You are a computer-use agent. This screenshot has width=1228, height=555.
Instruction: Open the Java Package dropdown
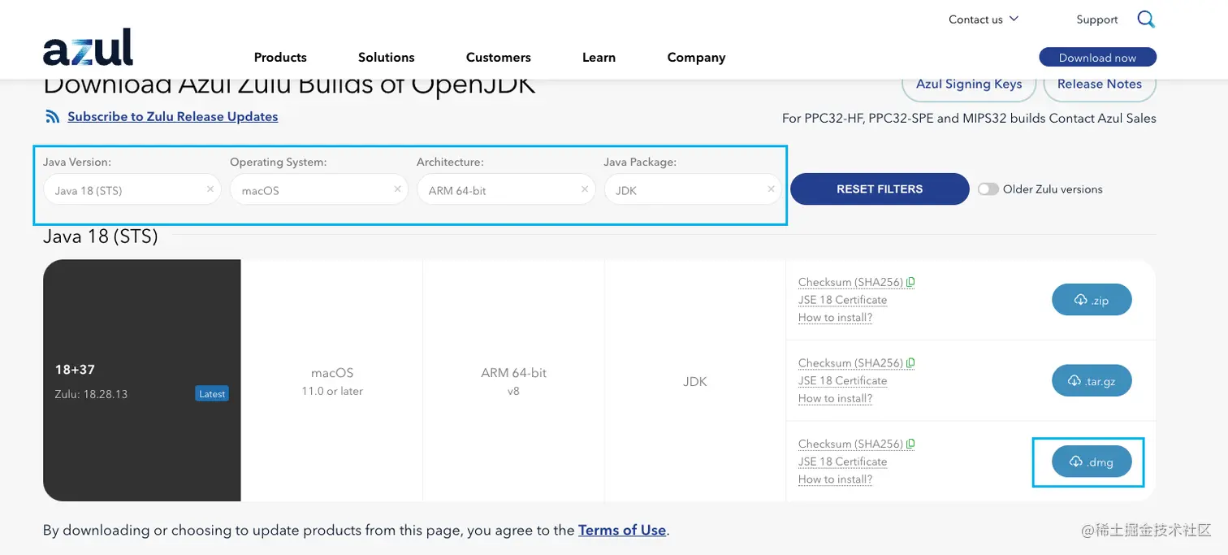point(692,189)
